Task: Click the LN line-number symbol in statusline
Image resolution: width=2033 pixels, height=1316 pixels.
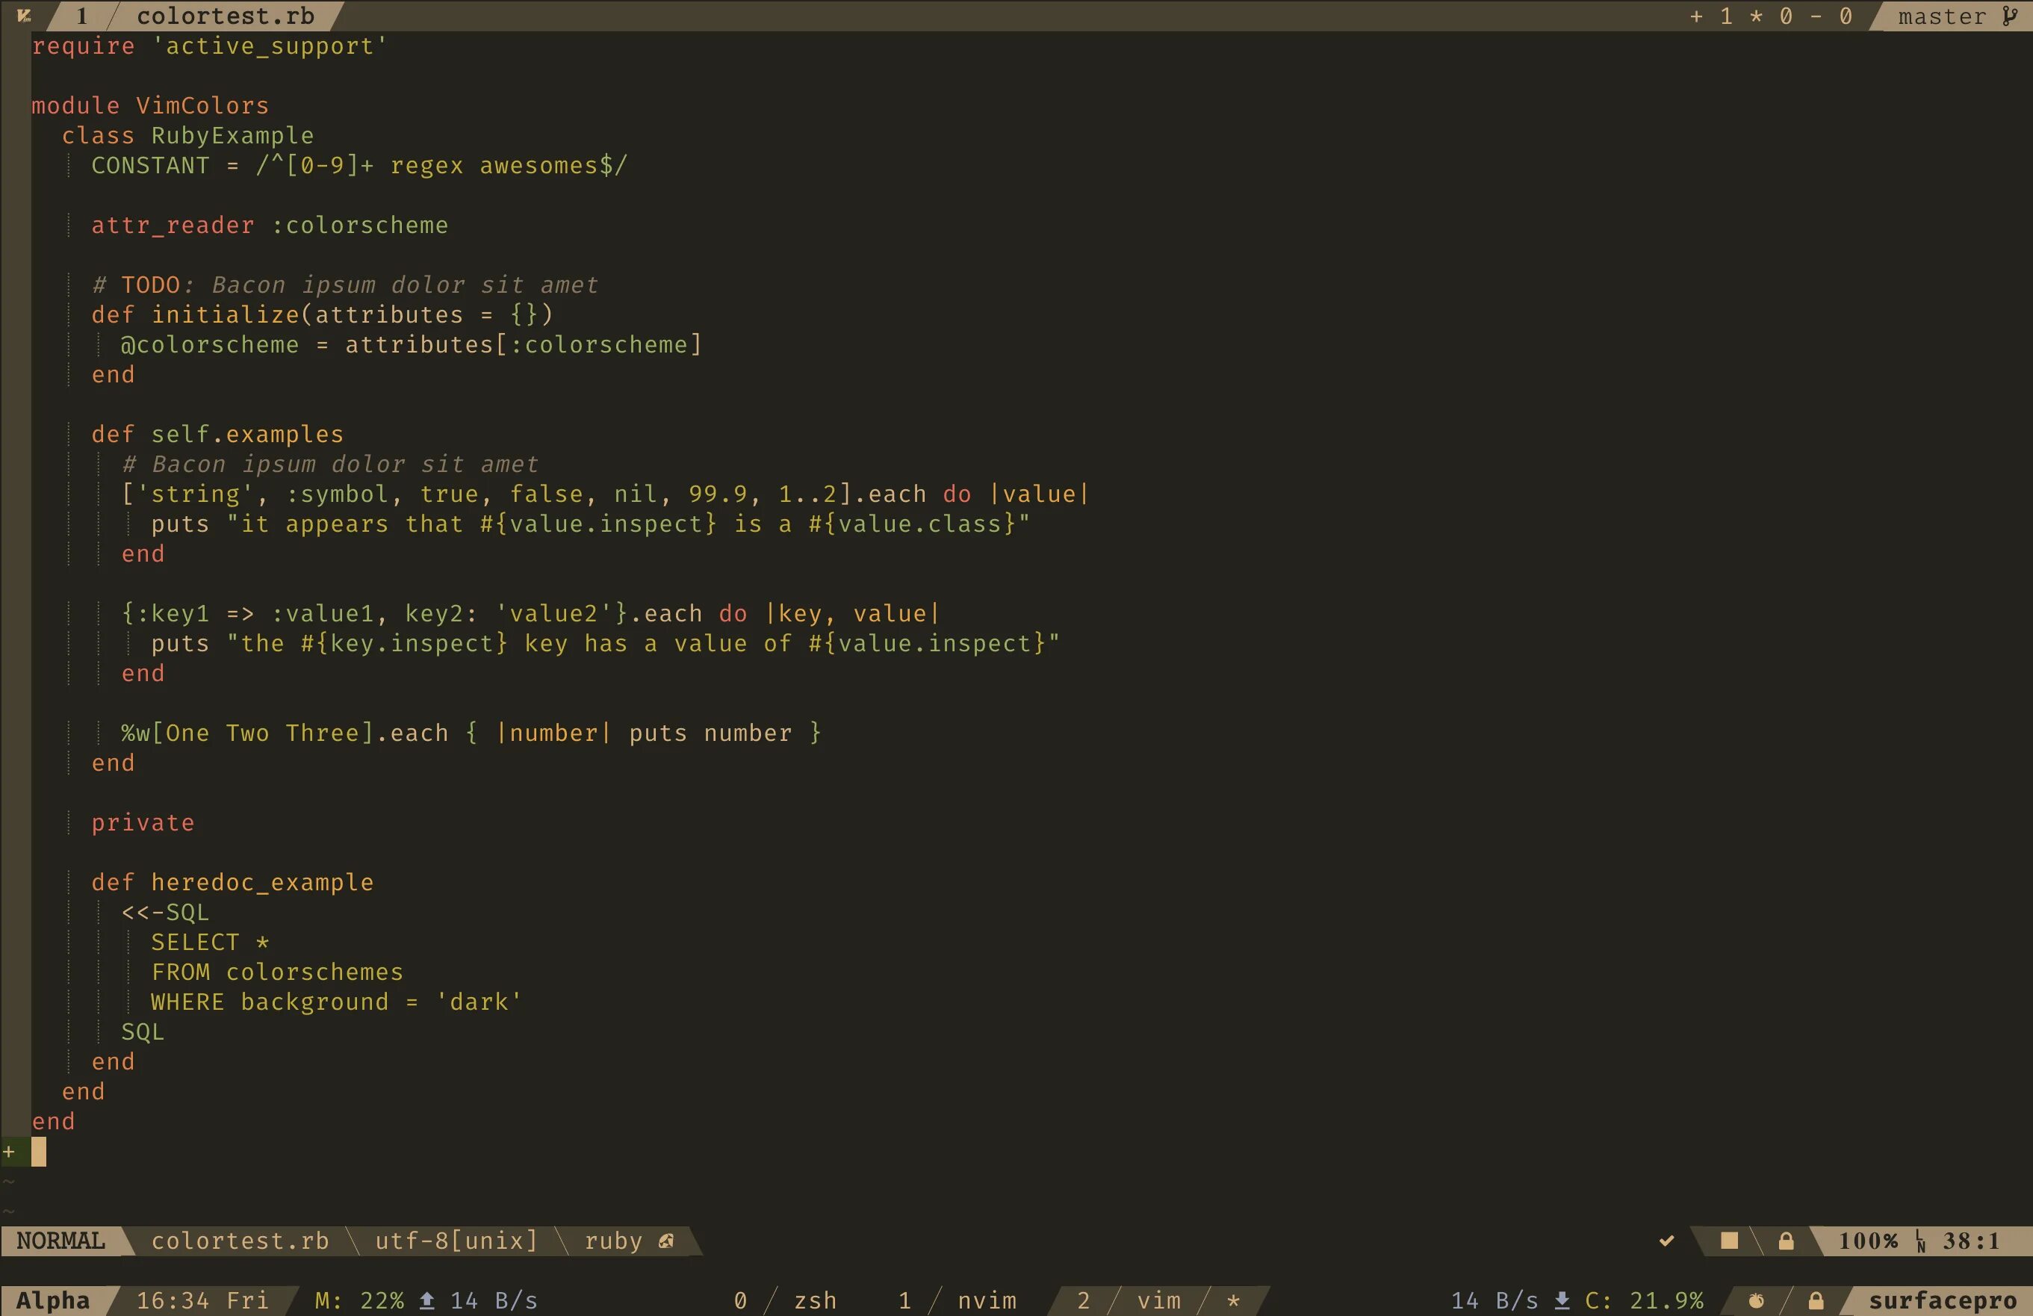Action: click(x=1920, y=1242)
